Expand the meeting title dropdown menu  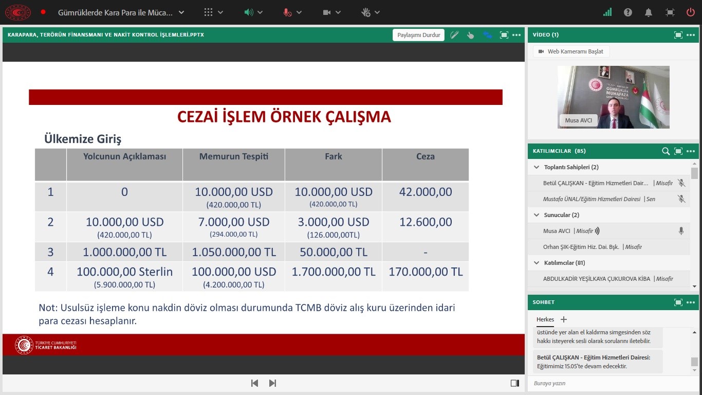(x=181, y=12)
